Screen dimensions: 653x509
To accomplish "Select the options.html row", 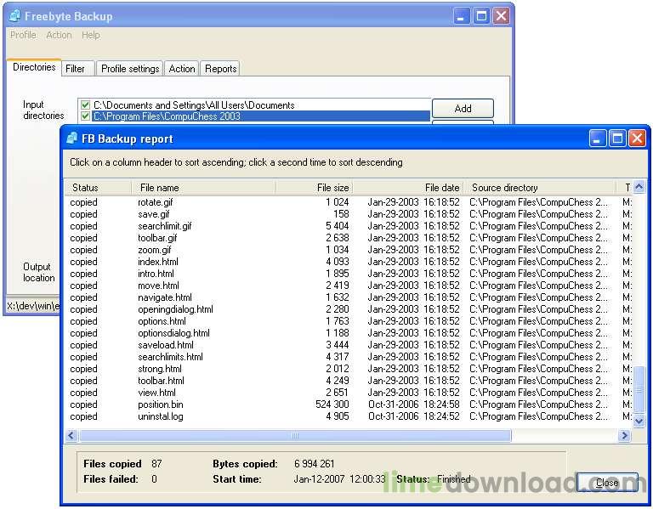I will tap(349, 321).
